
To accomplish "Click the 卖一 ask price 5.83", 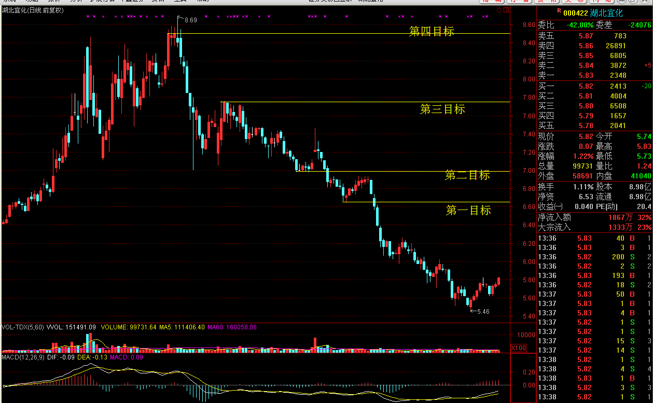I will [586, 76].
